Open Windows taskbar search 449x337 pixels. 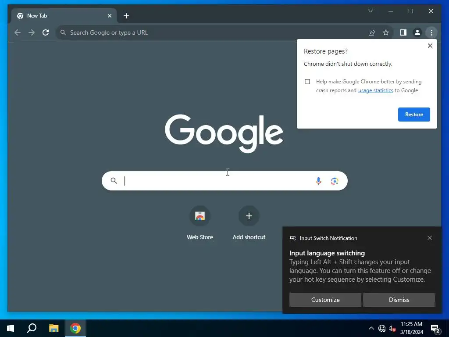[32, 328]
